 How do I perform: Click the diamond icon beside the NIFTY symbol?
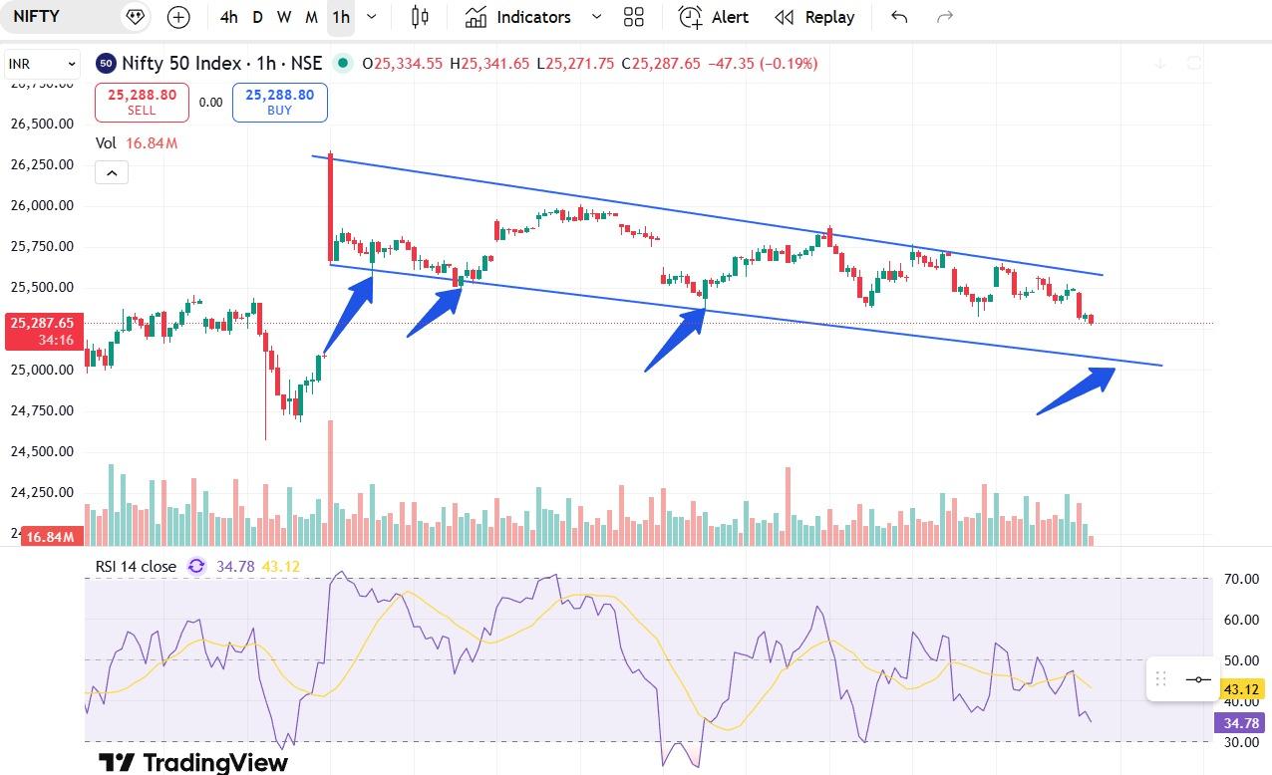[136, 17]
